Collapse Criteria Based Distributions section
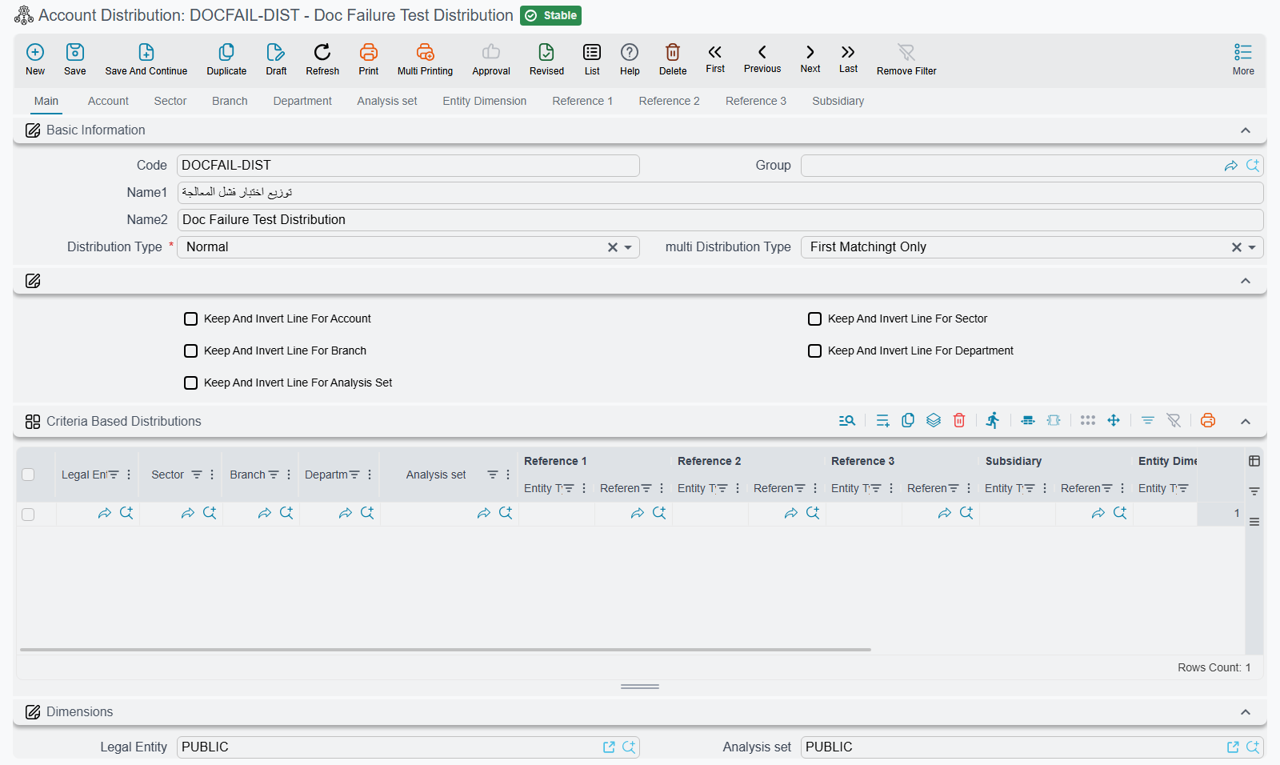Screen dimensions: 1280x765 (x=1246, y=422)
